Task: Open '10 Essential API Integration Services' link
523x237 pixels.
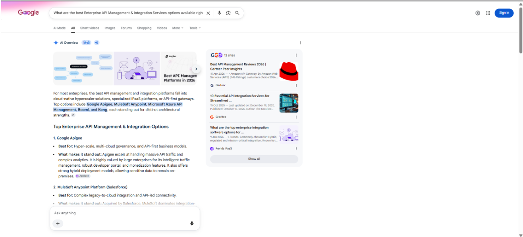Action: tap(240, 98)
